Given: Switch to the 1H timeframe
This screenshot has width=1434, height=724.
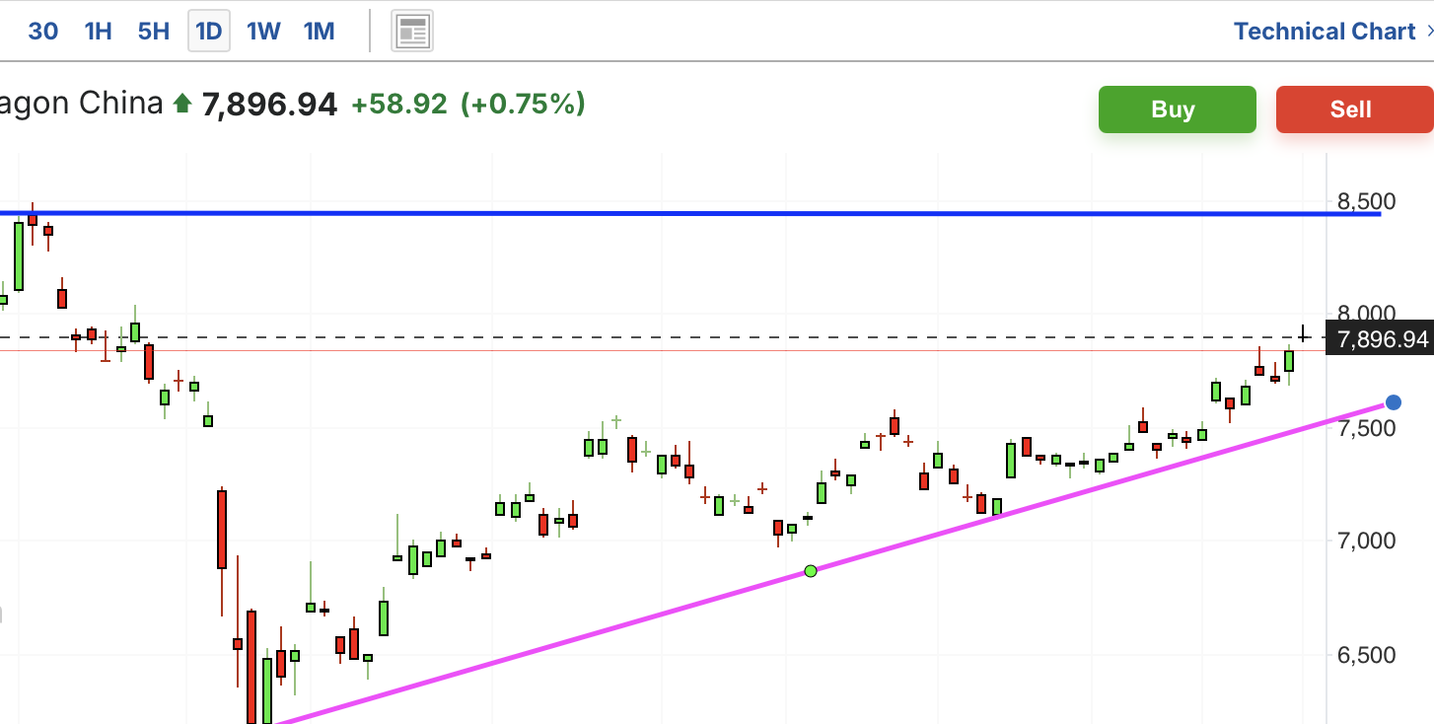Looking at the screenshot, I should point(98,32).
